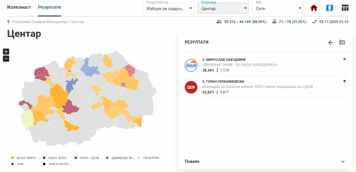
Task: Click Република Северна Македонија breadcrumb link
Action: coord(40,22)
